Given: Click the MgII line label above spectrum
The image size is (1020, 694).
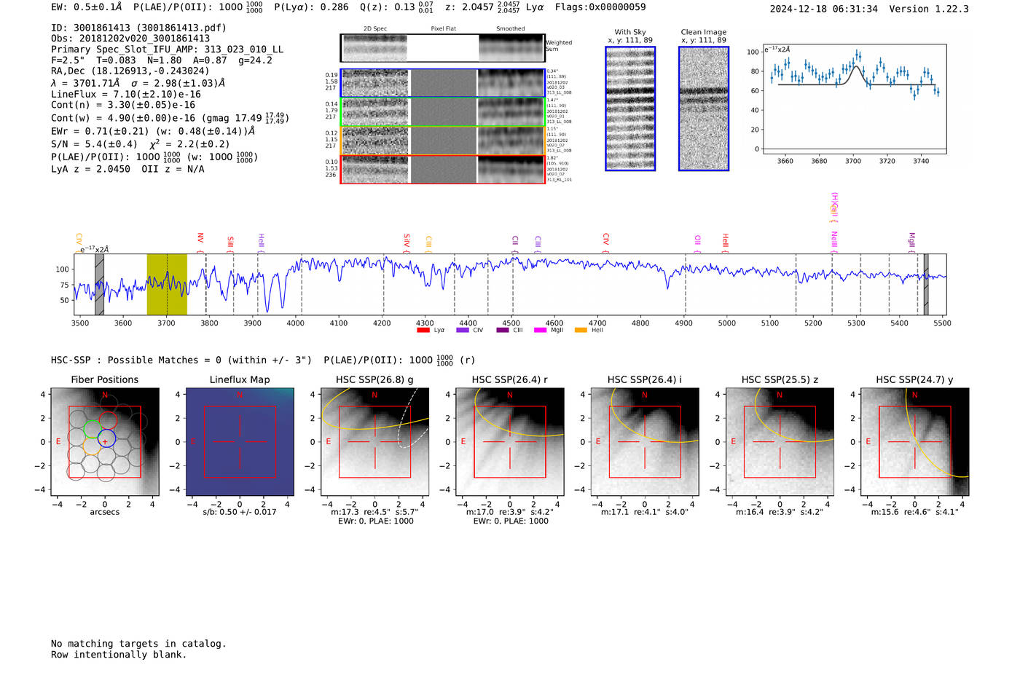Looking at the screenshot, I should (x=911, y=240).
